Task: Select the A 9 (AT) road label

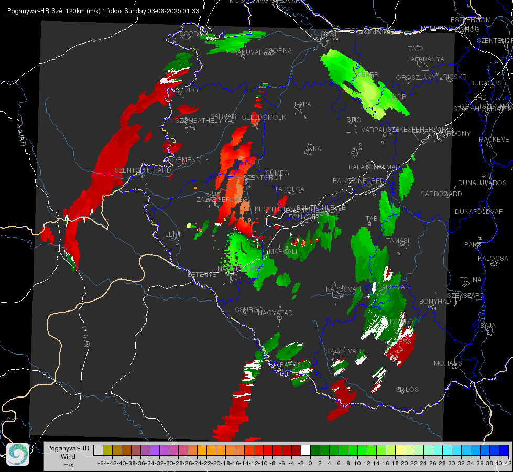Action: point(21,136)
